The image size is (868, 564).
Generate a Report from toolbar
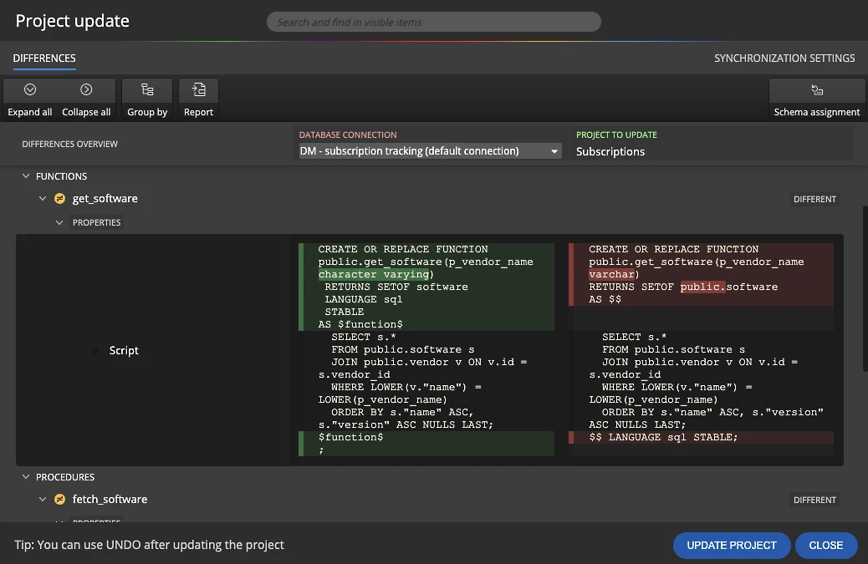(x=198, y=99)
